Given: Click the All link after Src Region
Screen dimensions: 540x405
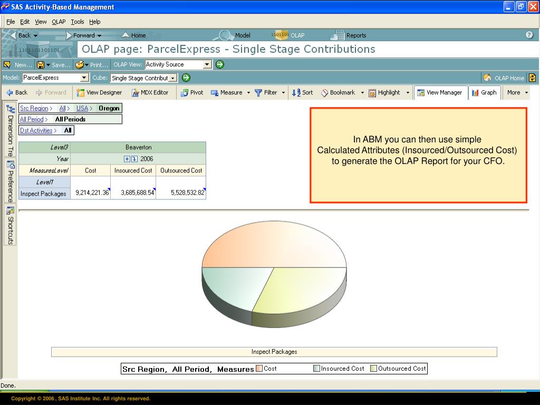Looking at the screenshot, I should click(x=62, y=108).
